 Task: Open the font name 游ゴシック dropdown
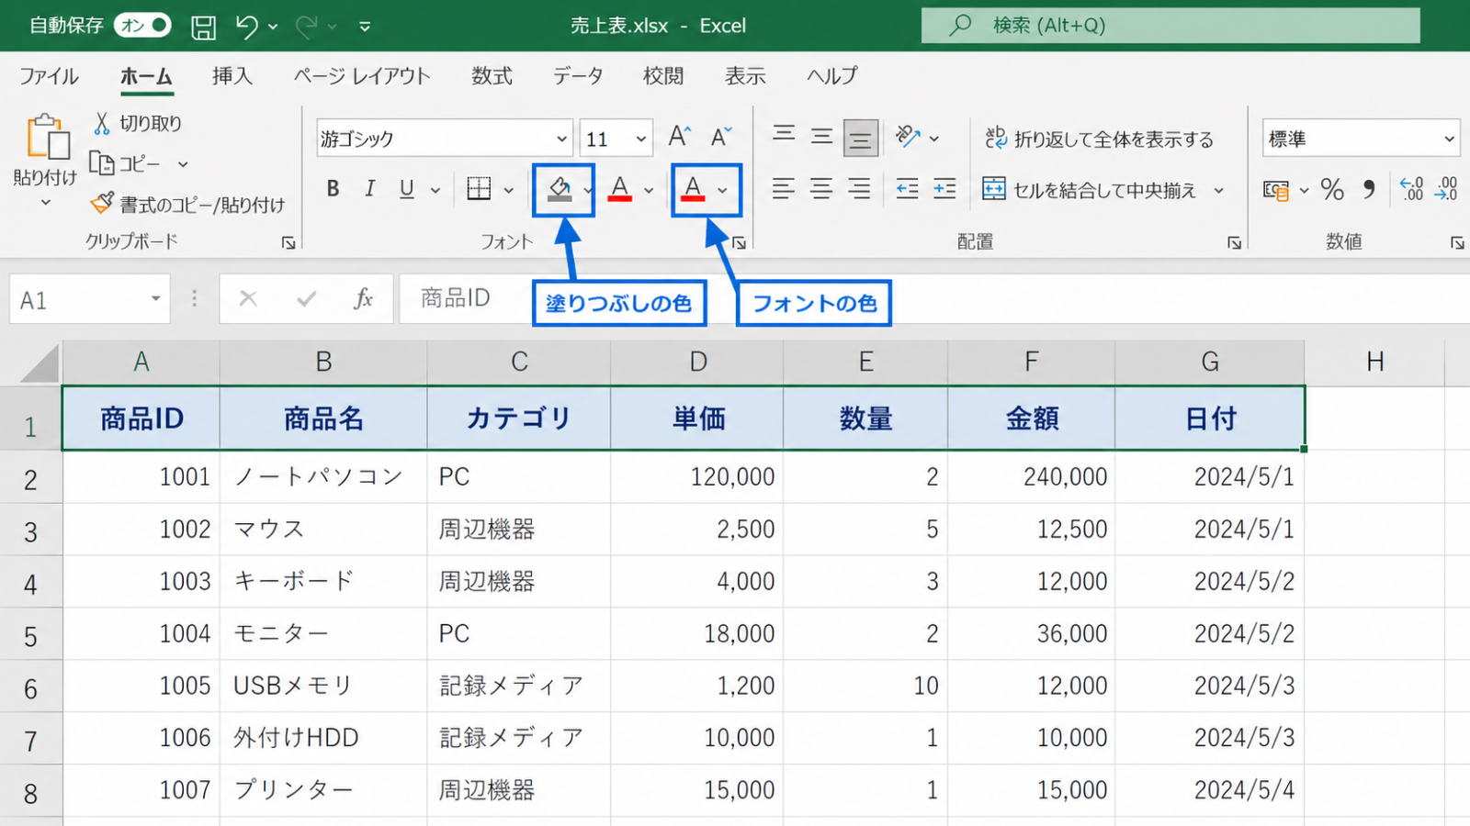(561, 140)
